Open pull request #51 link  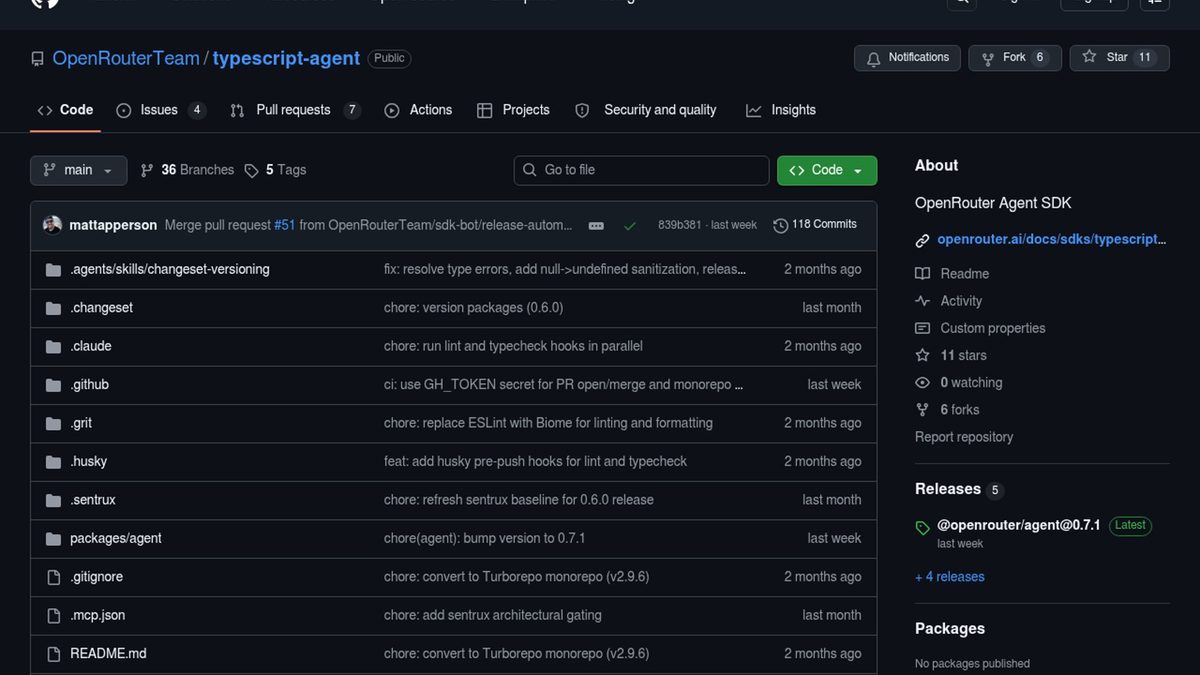click(284, 225)
